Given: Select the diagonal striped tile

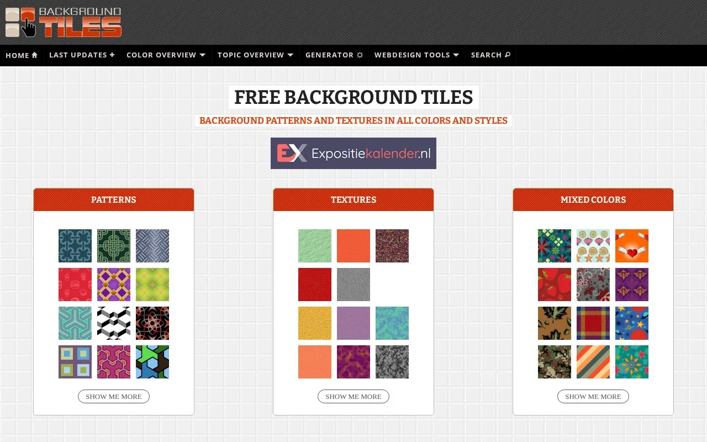Looking at the screenshot, I should tap(593, 362).
